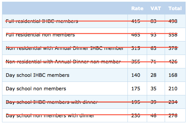Click struck-out Day school non members with dinner
This screenshot has height=124, width=187.
[50, 116]
